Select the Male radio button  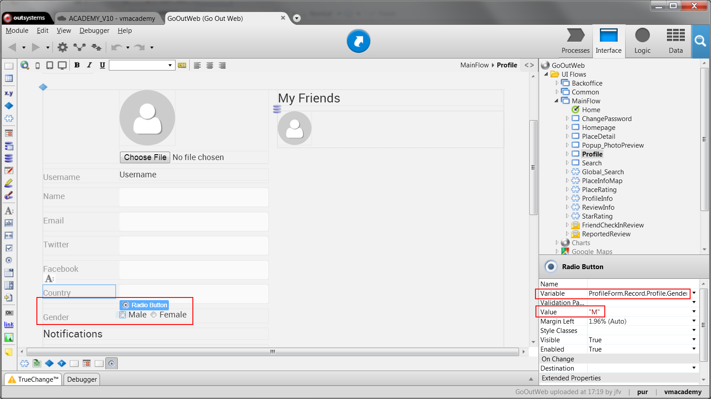click(123, 315)
